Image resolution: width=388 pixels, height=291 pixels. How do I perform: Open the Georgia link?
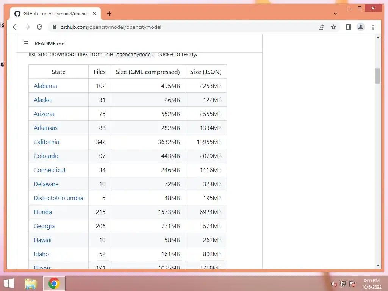[44, 226]
